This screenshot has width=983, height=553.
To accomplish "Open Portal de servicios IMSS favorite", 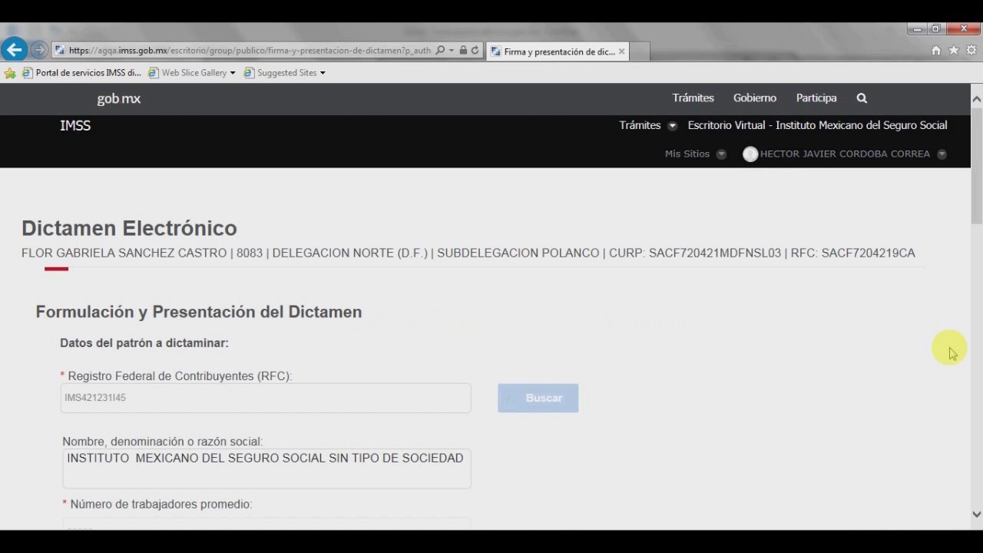I will tap(81, 73).
